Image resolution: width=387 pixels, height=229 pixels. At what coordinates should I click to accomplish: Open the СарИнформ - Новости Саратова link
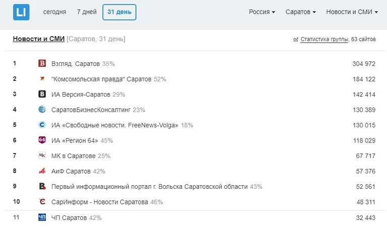pyautogui.click(x=100, y=202)
